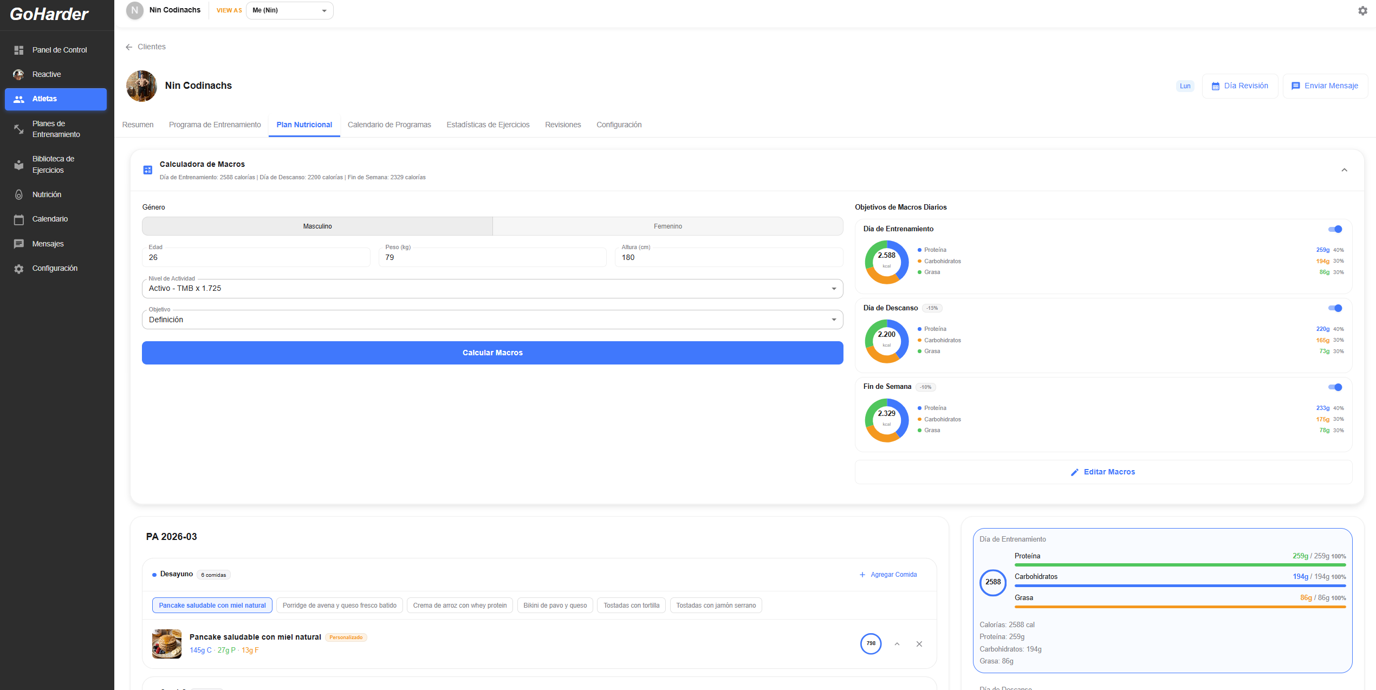
Task: Click the Biblioteca de Ejercicios icon
Action: [x=19, y=165]
